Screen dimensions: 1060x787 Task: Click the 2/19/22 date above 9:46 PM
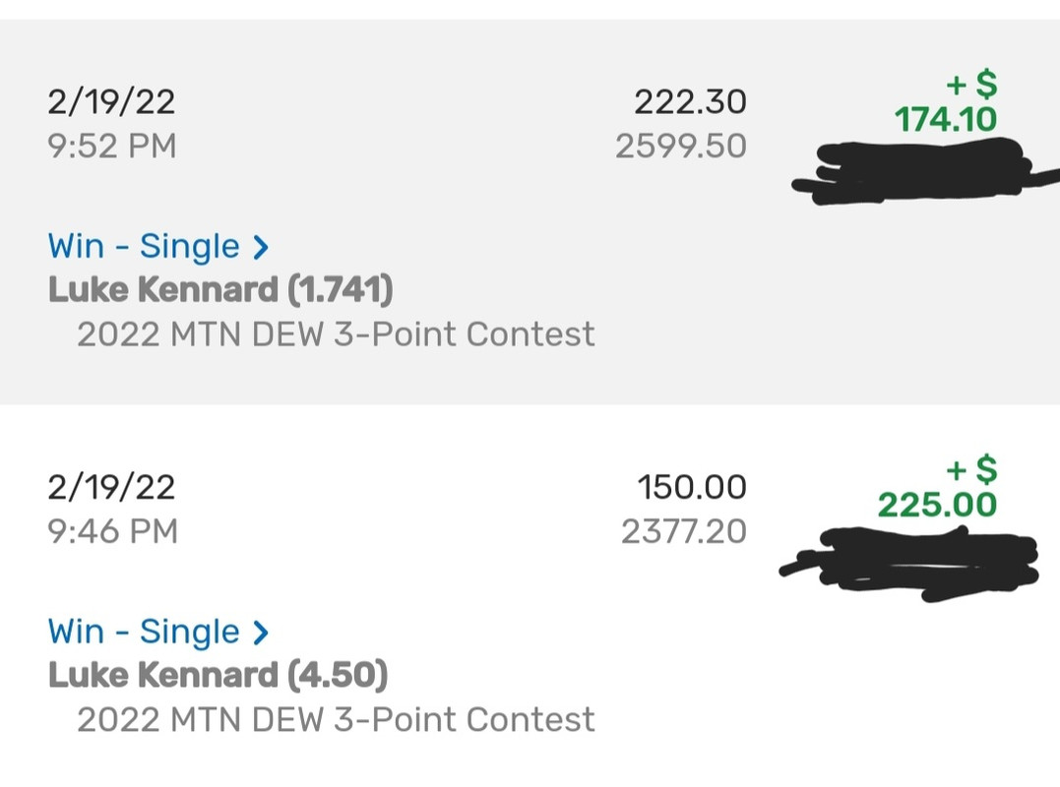[x=111, y=487]
